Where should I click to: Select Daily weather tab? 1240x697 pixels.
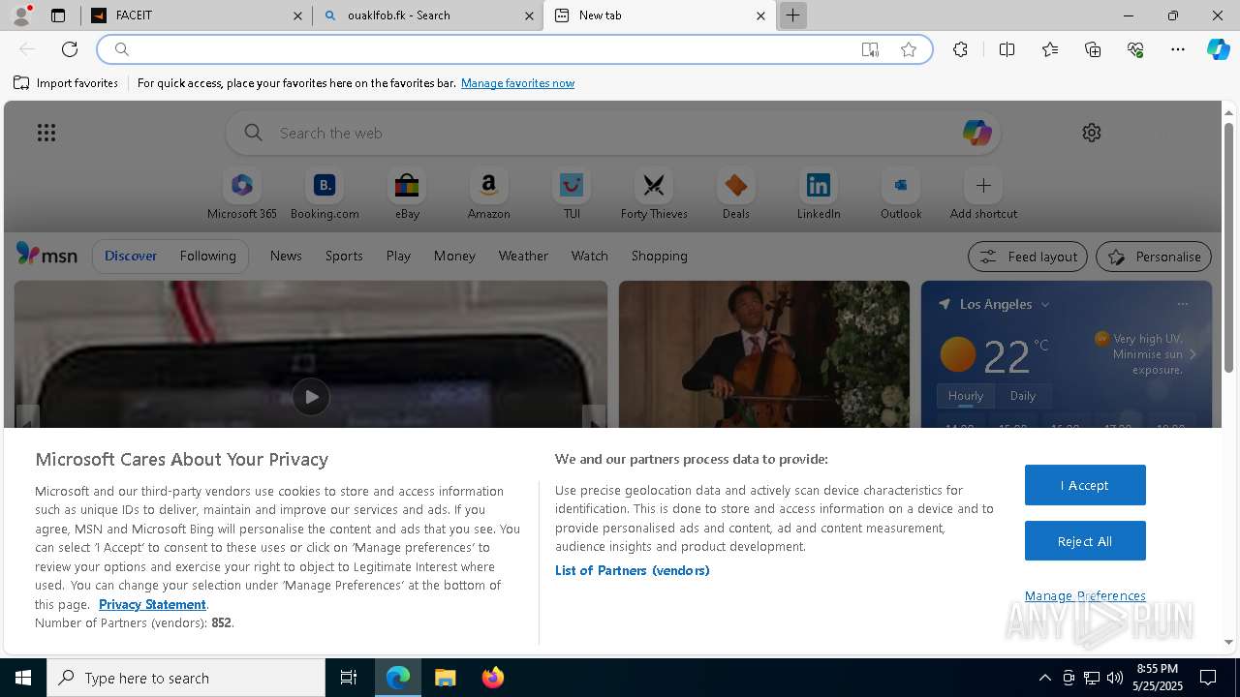click(x=1023, y=396)
